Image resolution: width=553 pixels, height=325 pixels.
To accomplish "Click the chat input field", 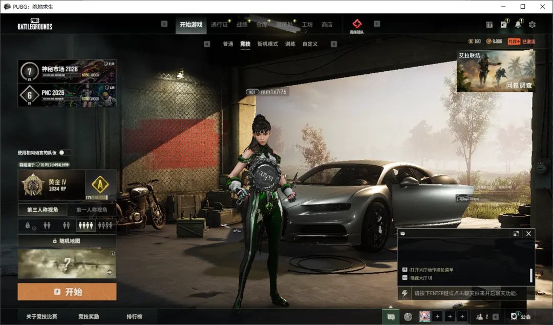I will 473,293.
